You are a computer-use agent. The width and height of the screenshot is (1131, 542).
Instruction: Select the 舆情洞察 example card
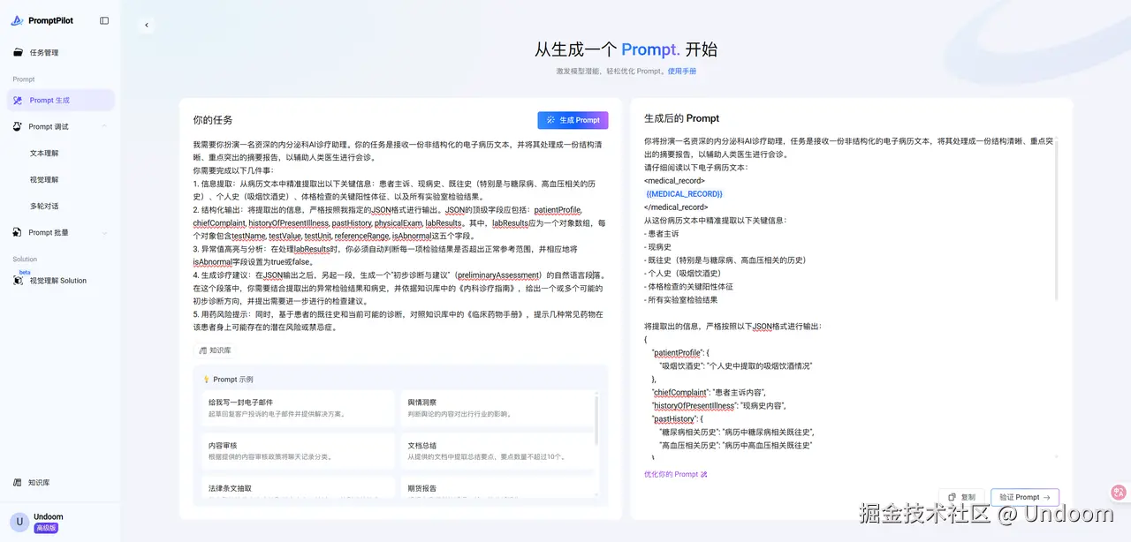tap(496, 408)
